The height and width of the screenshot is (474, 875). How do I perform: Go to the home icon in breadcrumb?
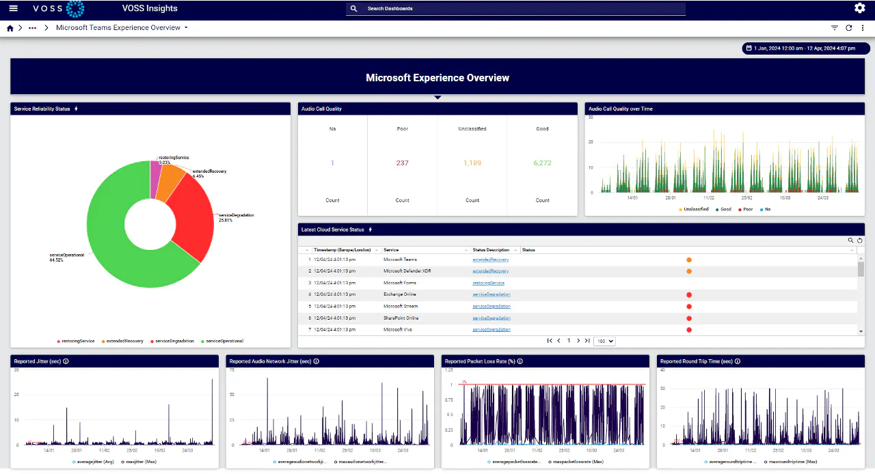click(x=10, y=28)
